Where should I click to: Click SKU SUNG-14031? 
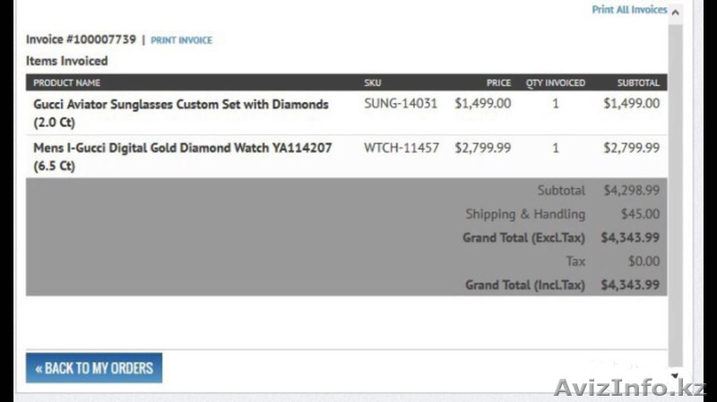pyautogui.click(x=401, y=104)
